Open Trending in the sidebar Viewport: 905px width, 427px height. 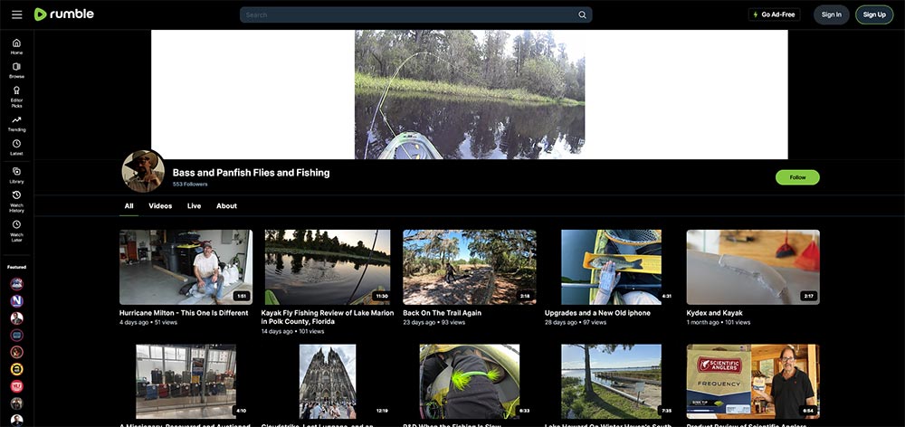pyautogui.click(x=16, y=123)
